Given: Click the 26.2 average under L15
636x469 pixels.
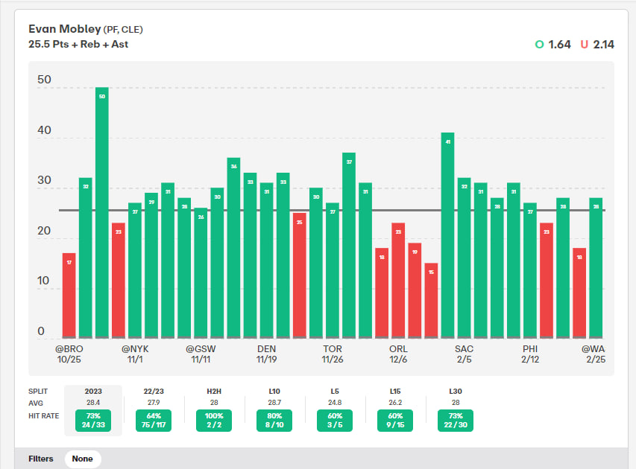Looking at the screenshot, I should 395,403.
